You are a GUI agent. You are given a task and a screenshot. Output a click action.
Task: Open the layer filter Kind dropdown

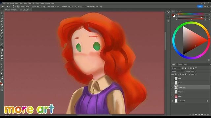[176, 68]
